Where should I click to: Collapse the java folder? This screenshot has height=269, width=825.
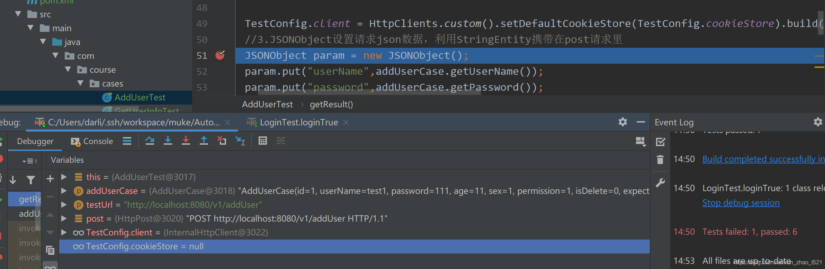43,42
